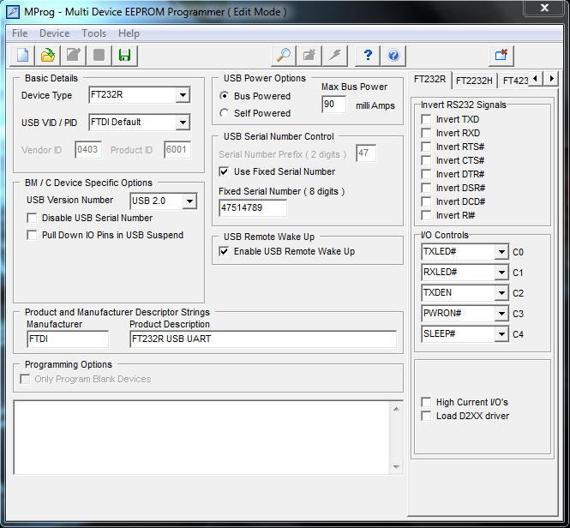This screenshot has height=528, width=570.
Task: Uncheck Use Fixed Serial Number
Action: [225, 171]
